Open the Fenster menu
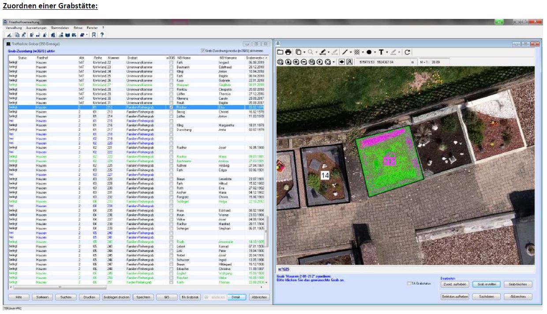Image resolution: width=547 pixels, height=314 pixels. [92, 28]
